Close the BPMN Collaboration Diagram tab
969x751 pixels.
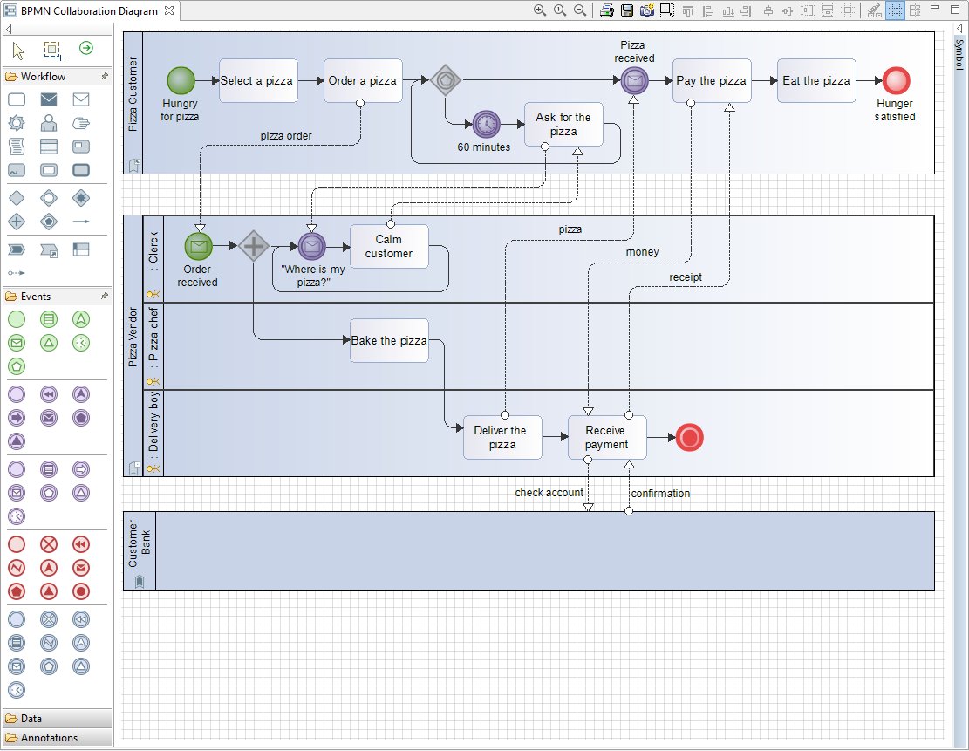tap(168, 10)
